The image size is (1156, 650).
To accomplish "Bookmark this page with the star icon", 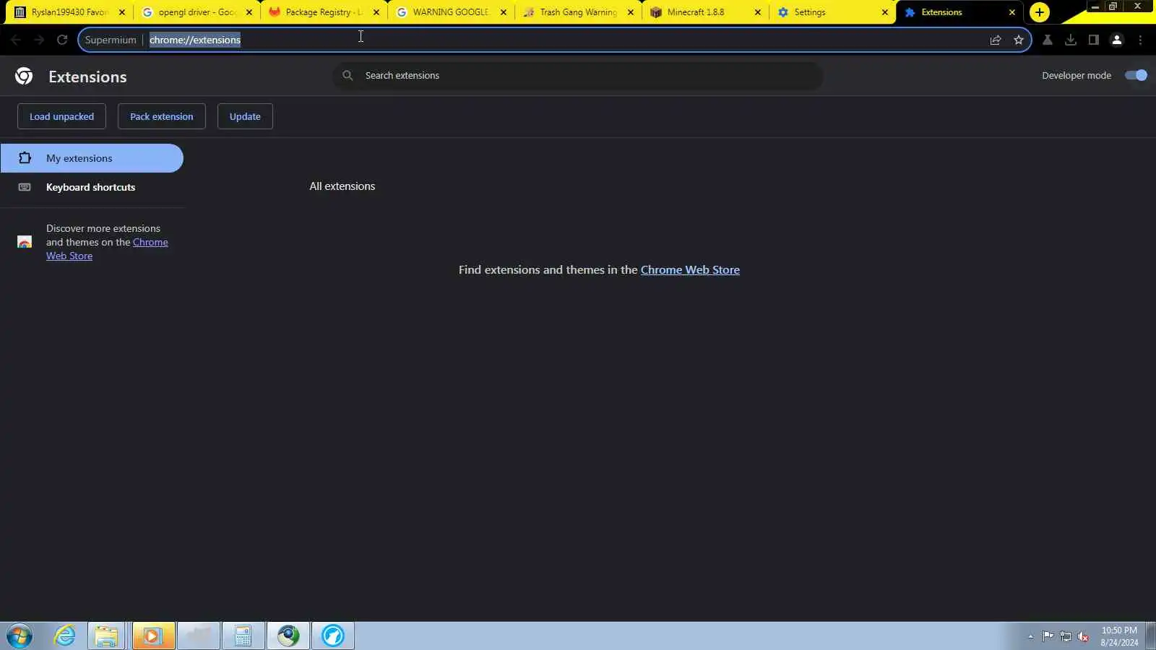I will (1019, 40).
